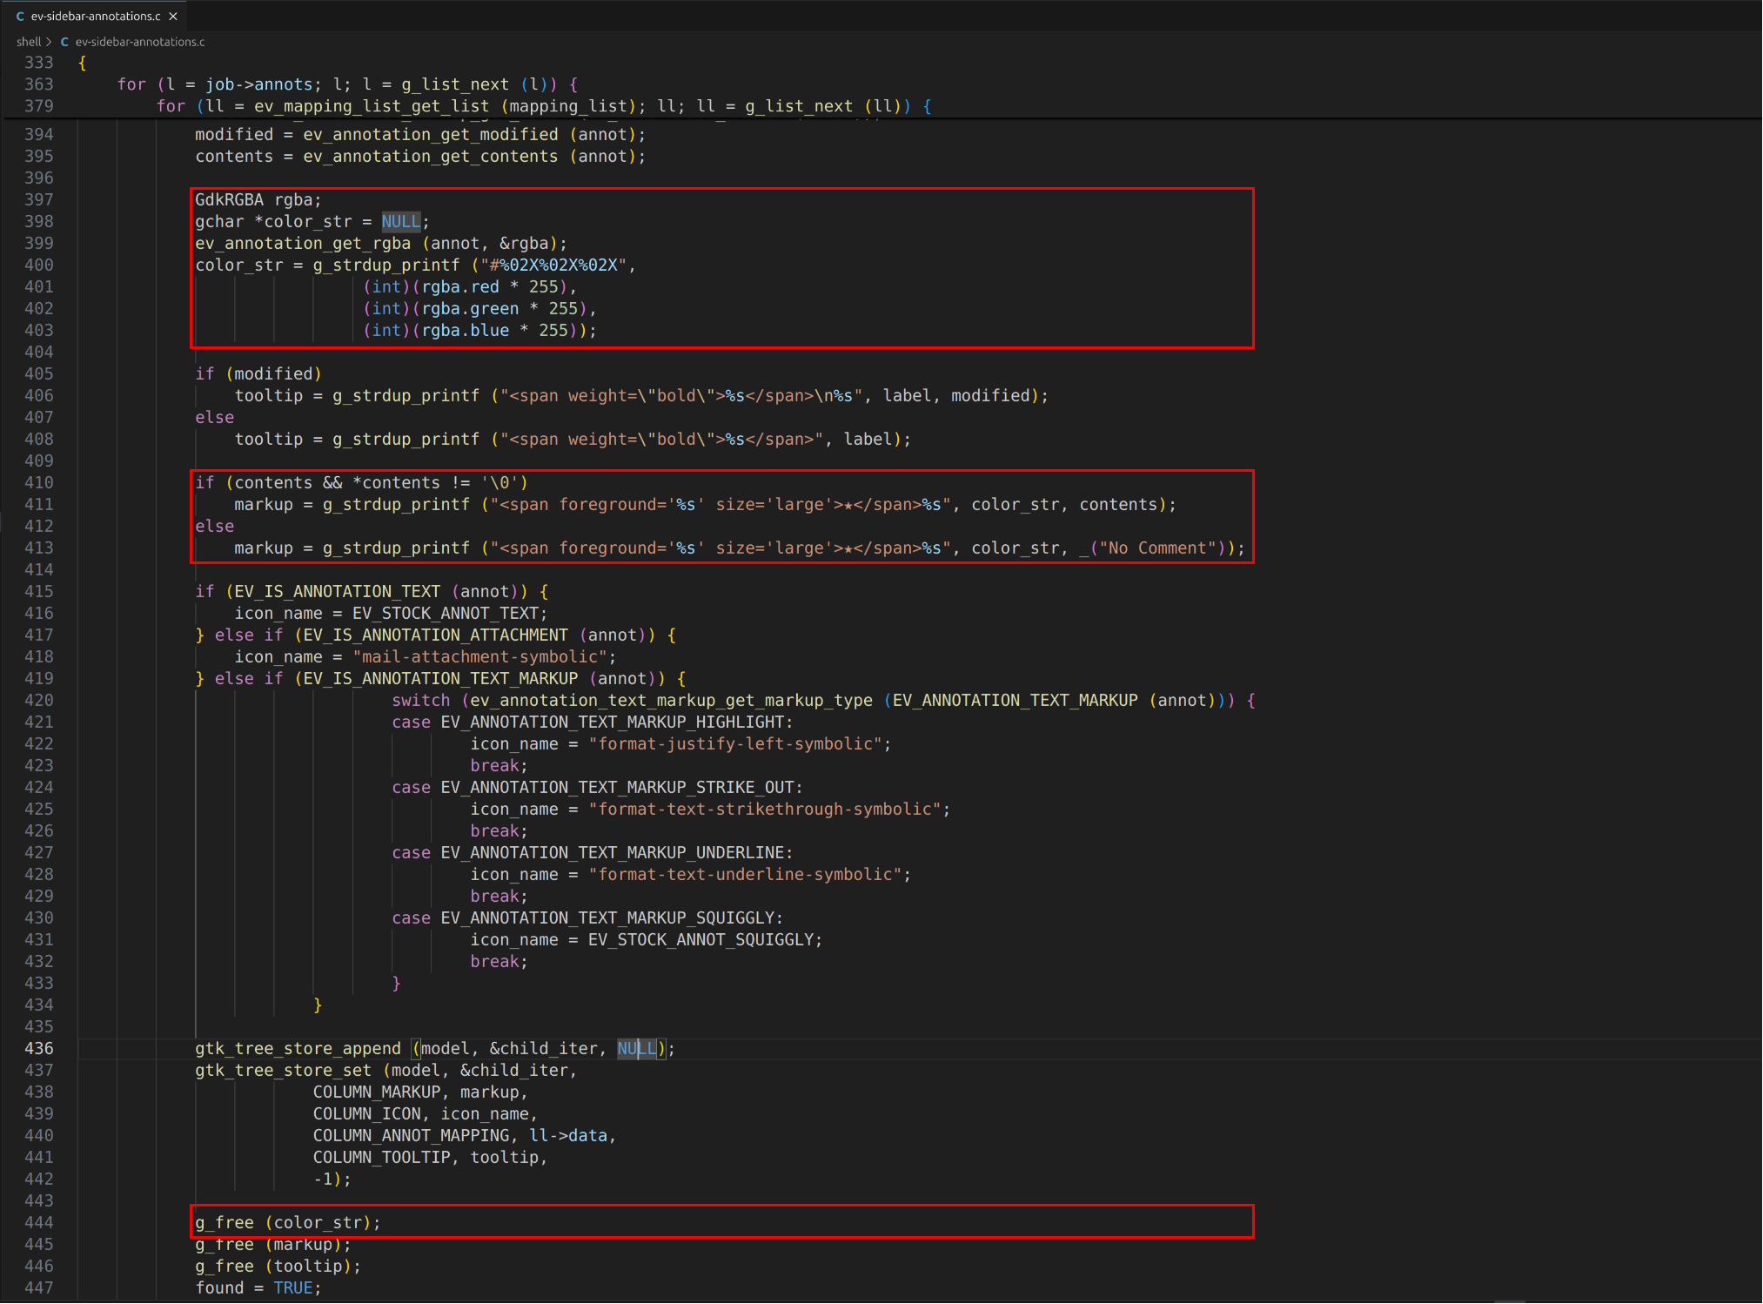Close the ev-sidebar-annotations.c tab
This screenshot has width=1763, height=1304.
(173, 16)
